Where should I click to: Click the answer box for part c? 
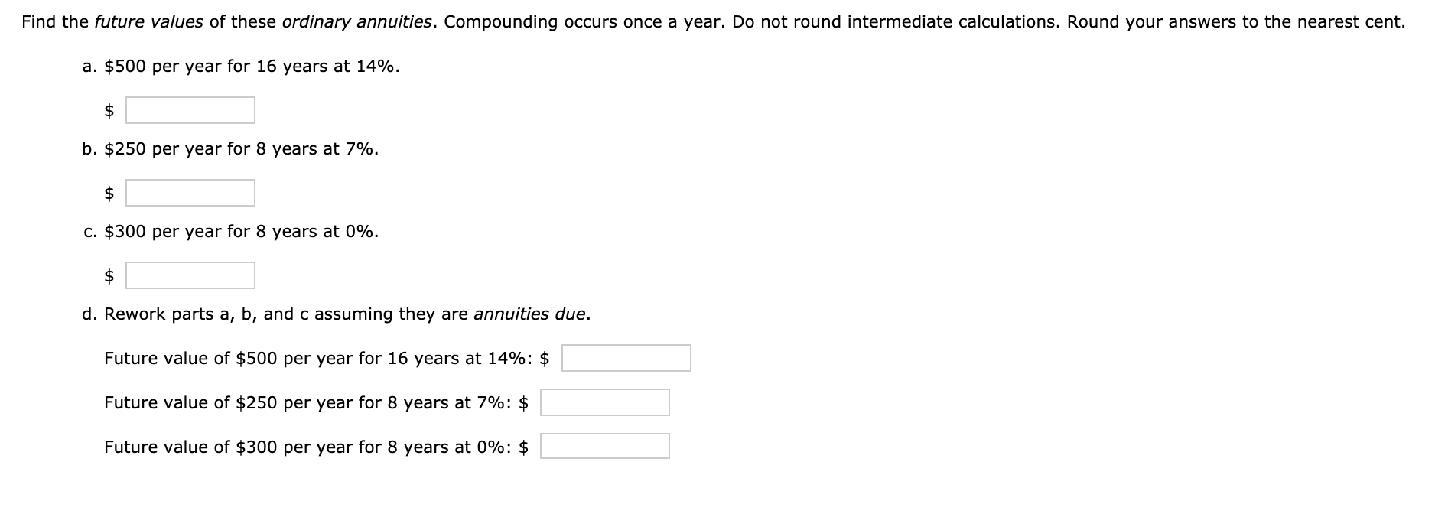point(190,275)
